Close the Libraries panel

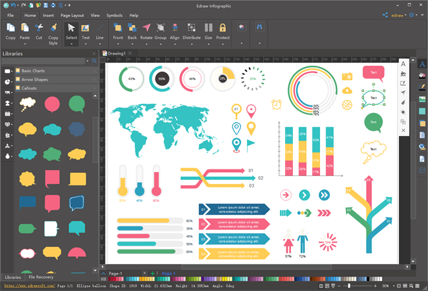(x=94, y=54)
